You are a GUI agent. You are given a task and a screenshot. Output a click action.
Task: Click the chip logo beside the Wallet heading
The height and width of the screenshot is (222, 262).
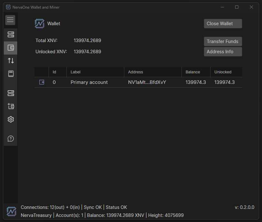[x=39, y=24]
